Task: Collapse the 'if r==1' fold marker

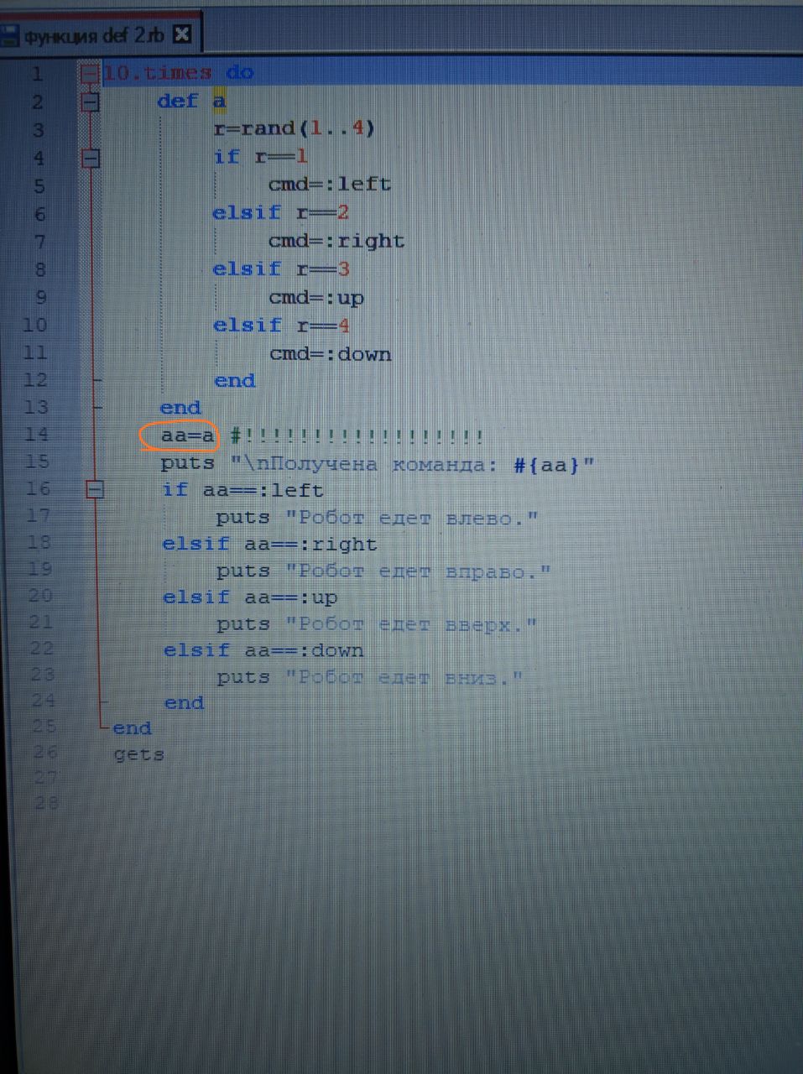Action: (x=91, y=158)
